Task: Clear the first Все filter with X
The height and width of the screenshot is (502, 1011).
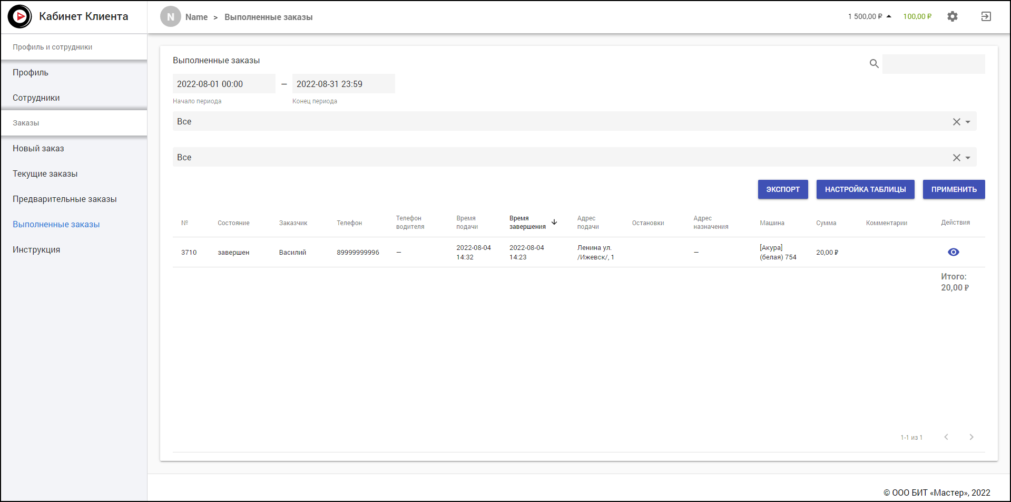Action: (x=956, y=122)
